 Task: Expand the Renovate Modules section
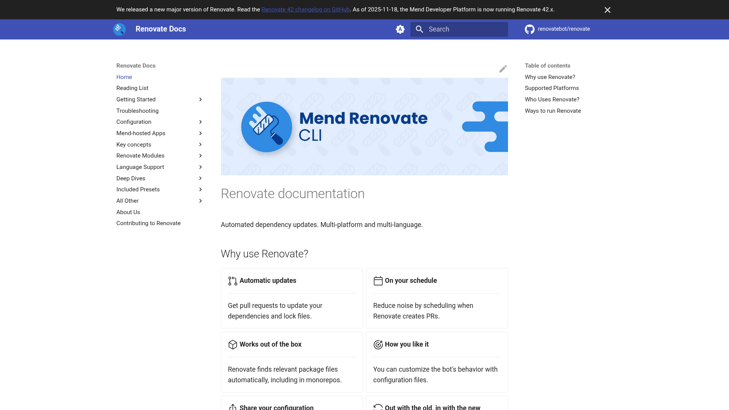coord(200,156)
